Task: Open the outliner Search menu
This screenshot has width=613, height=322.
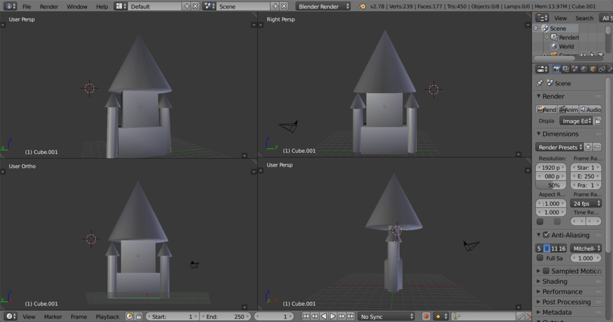Action: [584, 18]
